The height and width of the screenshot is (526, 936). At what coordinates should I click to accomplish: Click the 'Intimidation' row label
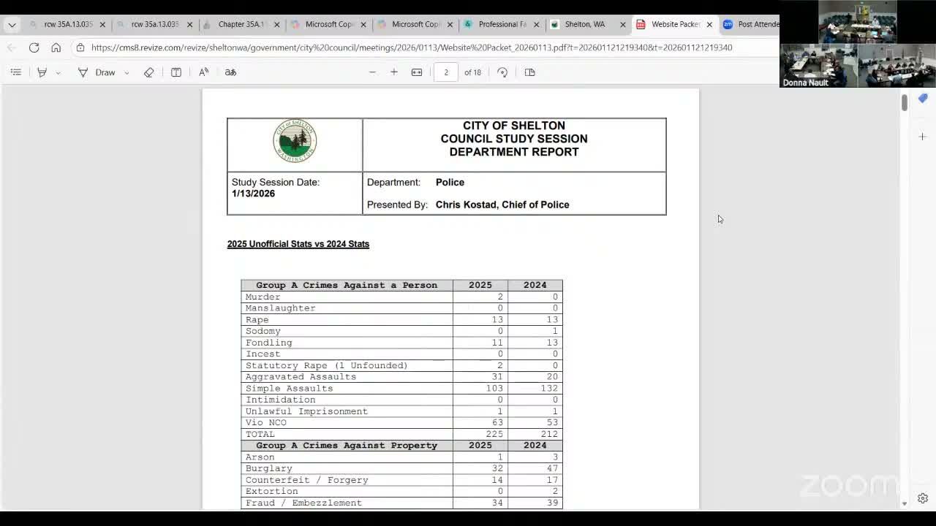click(x=281, y=400)
